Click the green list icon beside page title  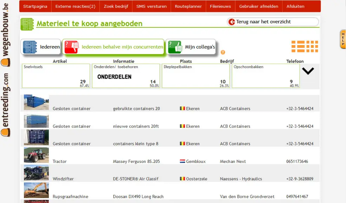27,24
